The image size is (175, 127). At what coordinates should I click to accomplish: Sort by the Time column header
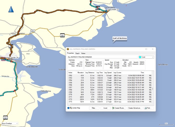click(x=133, y=73)
